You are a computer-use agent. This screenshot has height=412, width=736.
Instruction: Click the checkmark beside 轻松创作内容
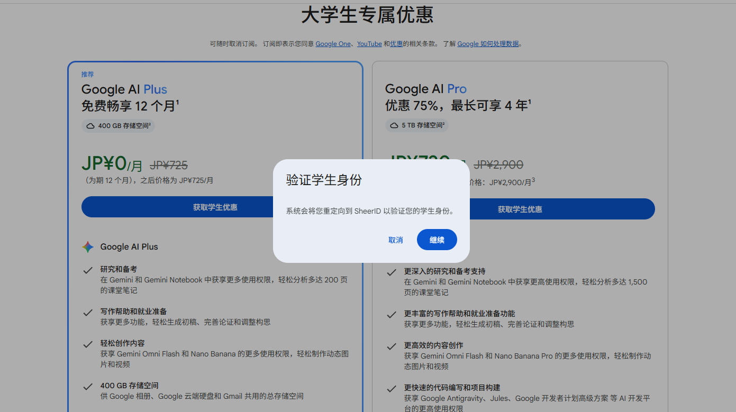[88, 344]
